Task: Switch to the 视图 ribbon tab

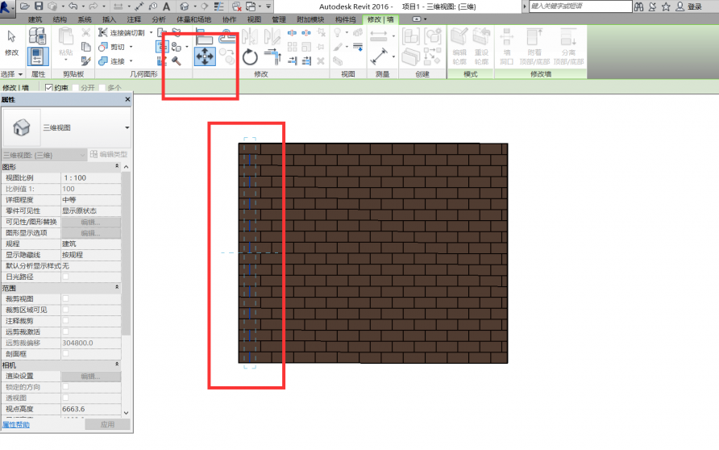Action: coord(254,19)
